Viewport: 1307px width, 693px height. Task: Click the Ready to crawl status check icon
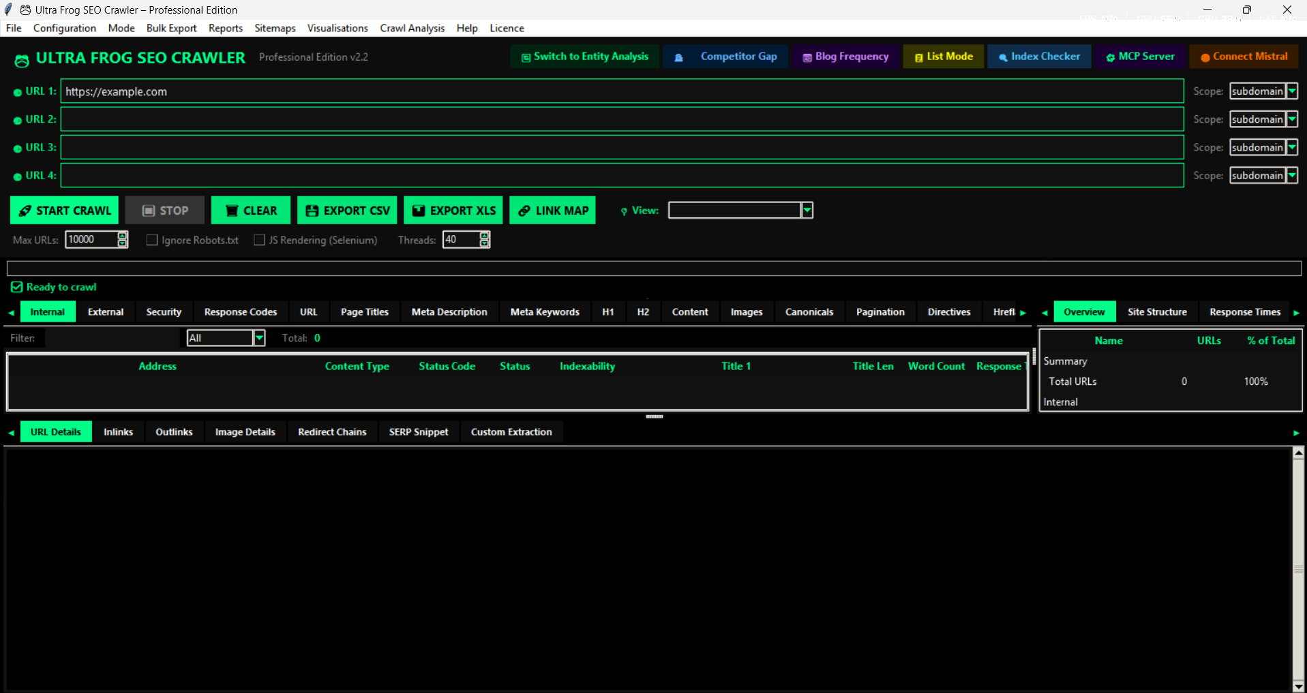(x=17, y=287)
